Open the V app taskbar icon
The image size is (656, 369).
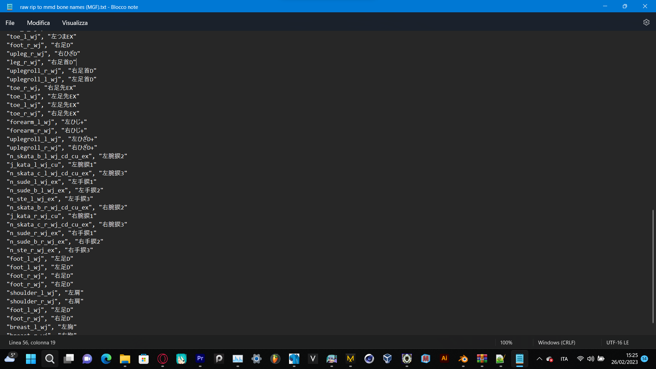(313, 359)
